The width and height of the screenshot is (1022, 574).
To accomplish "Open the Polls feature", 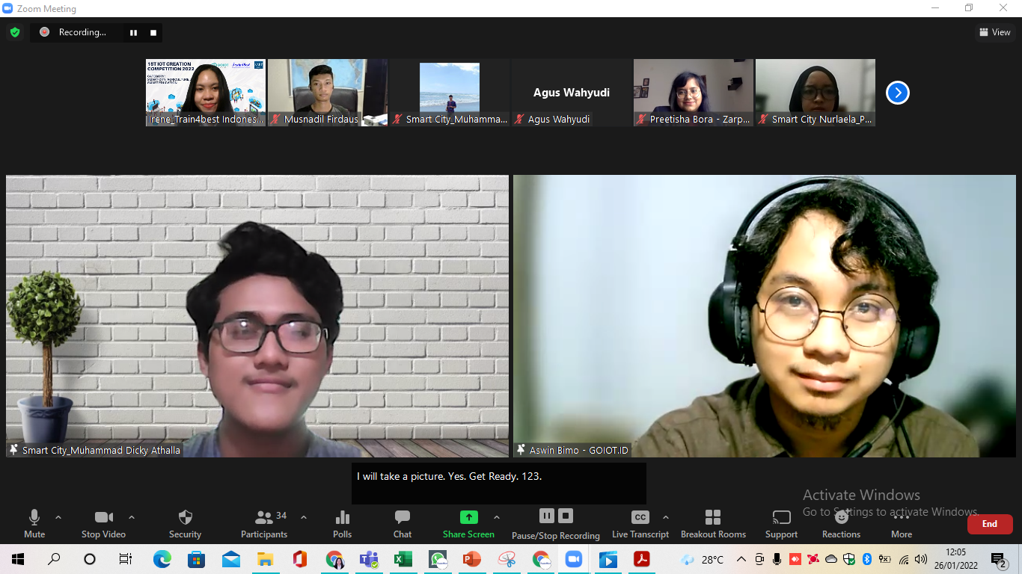I will 343,523.
